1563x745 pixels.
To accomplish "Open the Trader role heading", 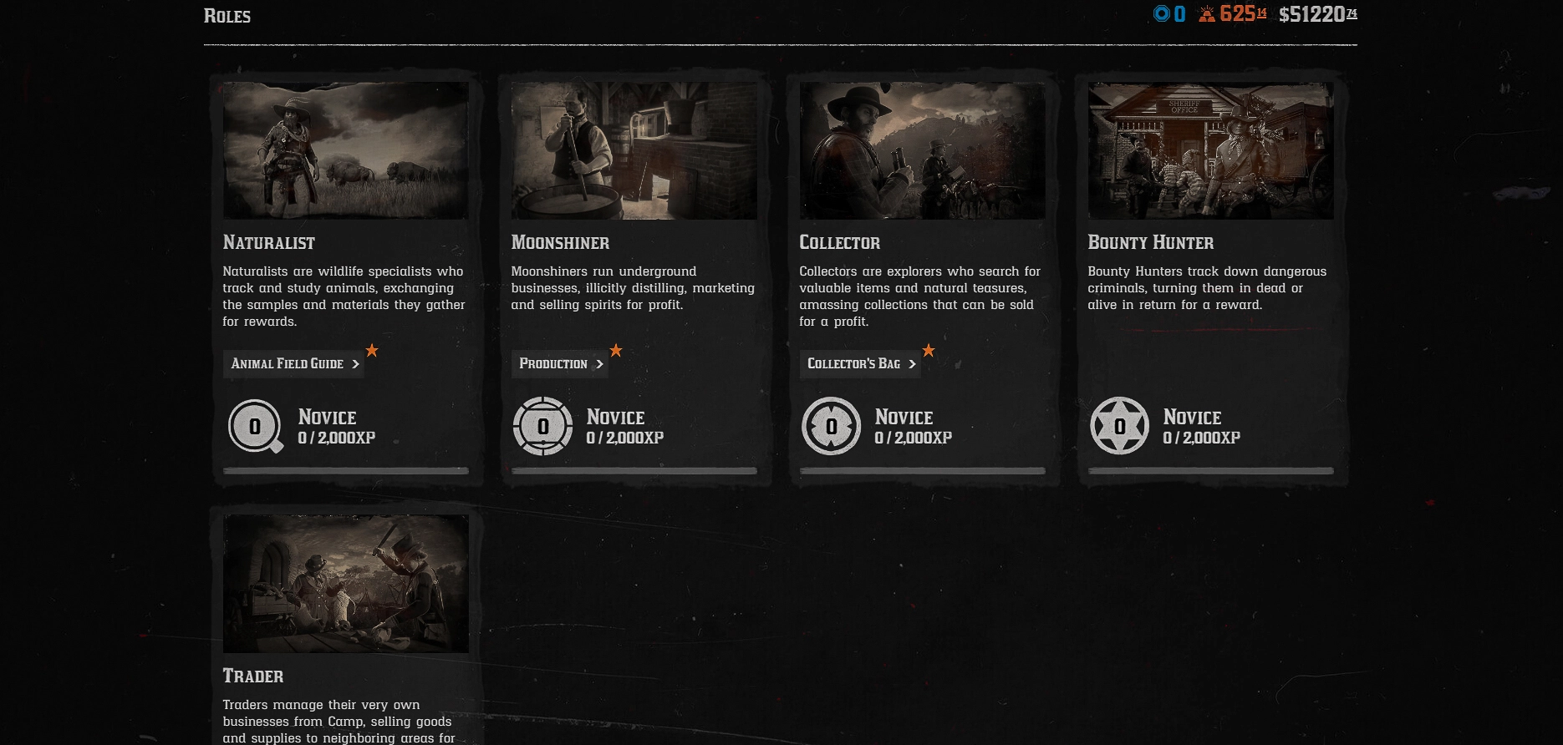I will pyautogui.click(x=252, y=677).
